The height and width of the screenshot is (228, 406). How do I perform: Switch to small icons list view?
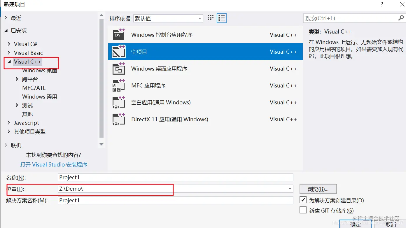[x=222, y=18]
